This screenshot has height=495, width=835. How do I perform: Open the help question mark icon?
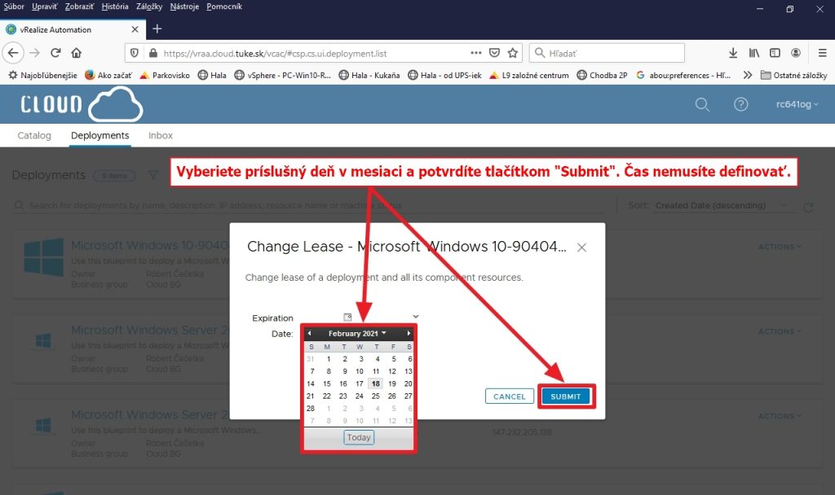click(x=740, y=104)
